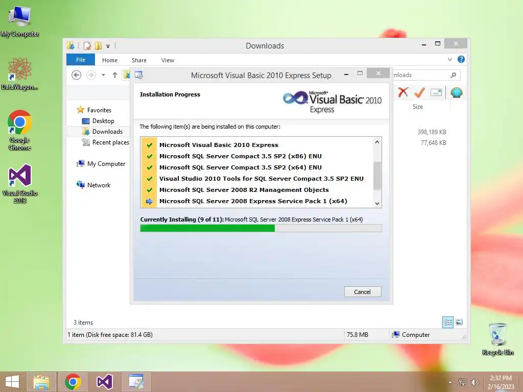523x392 pixels.
Task: Select Visual Studio 2010 Tools for SQL item
Action: pos(261,179)
